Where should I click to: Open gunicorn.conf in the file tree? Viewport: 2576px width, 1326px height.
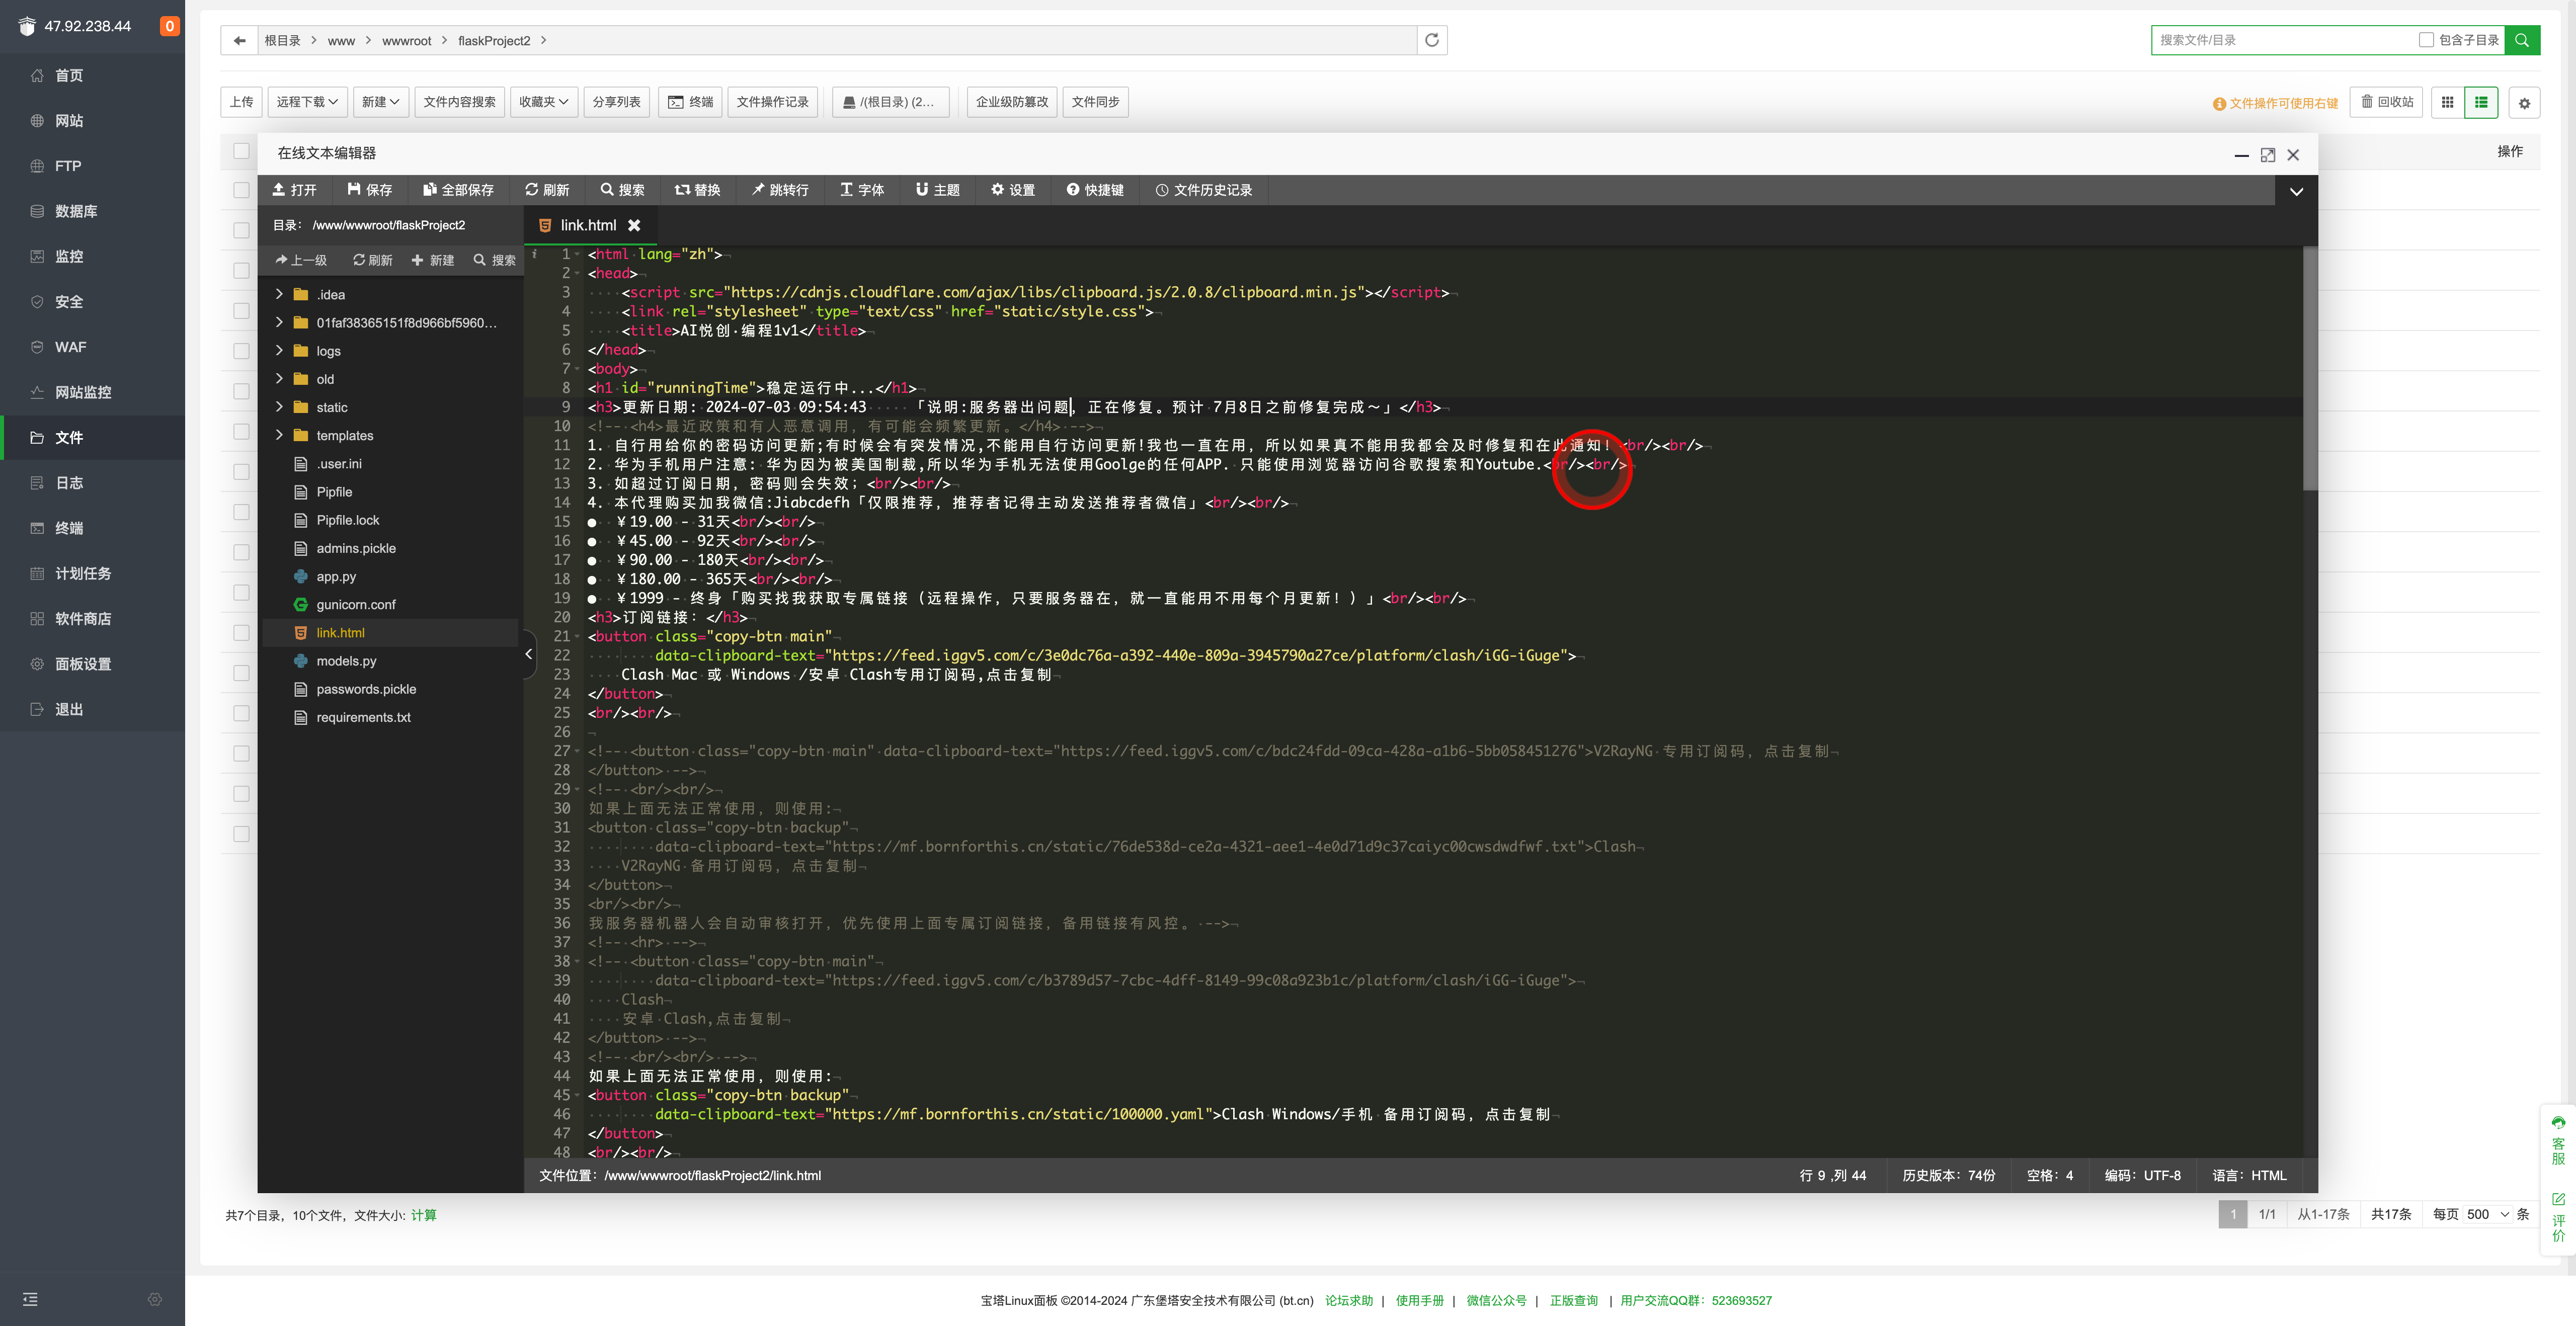[x=356, y=605]
